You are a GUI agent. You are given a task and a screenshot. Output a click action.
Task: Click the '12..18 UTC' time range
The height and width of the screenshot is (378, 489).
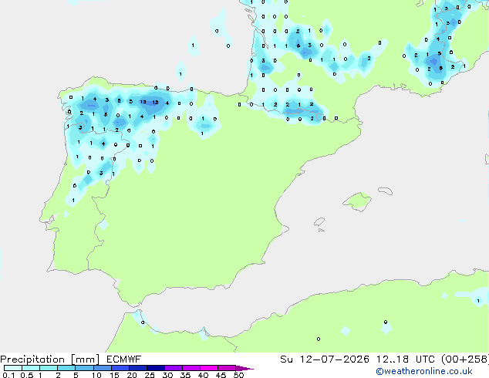pyautogui.click(x=405, y=359)
